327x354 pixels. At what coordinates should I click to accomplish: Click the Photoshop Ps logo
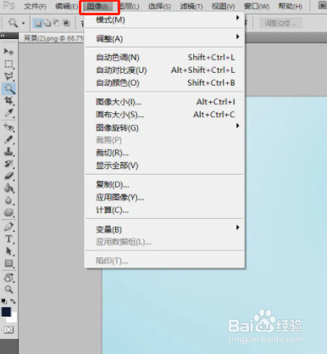[x=9, y=5]
